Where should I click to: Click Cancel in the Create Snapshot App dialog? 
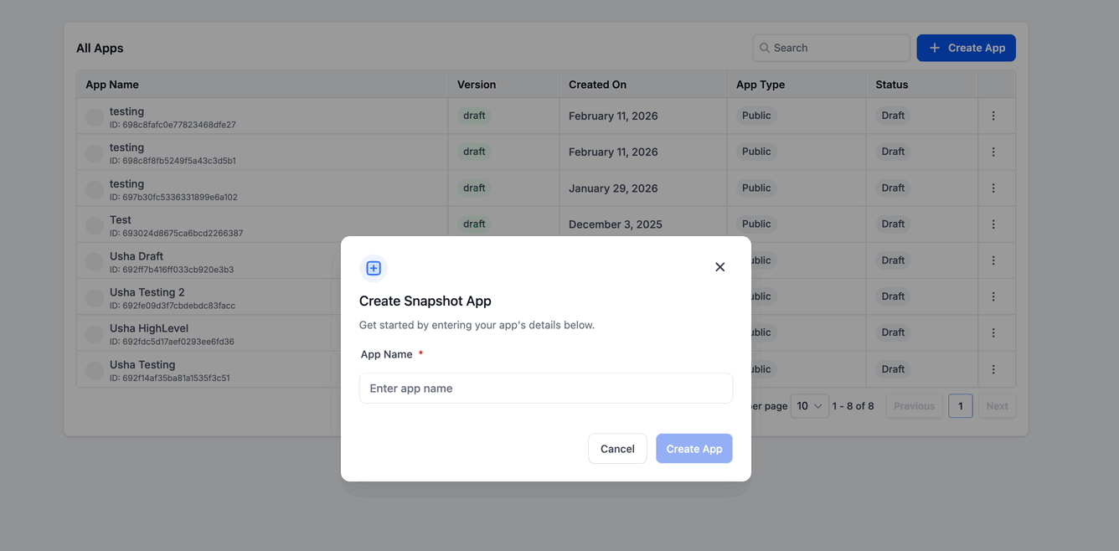(617, 448)
